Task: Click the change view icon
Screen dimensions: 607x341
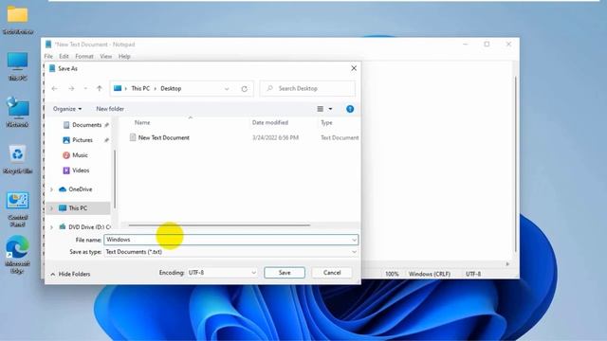Action: click(x=321, y=109)
